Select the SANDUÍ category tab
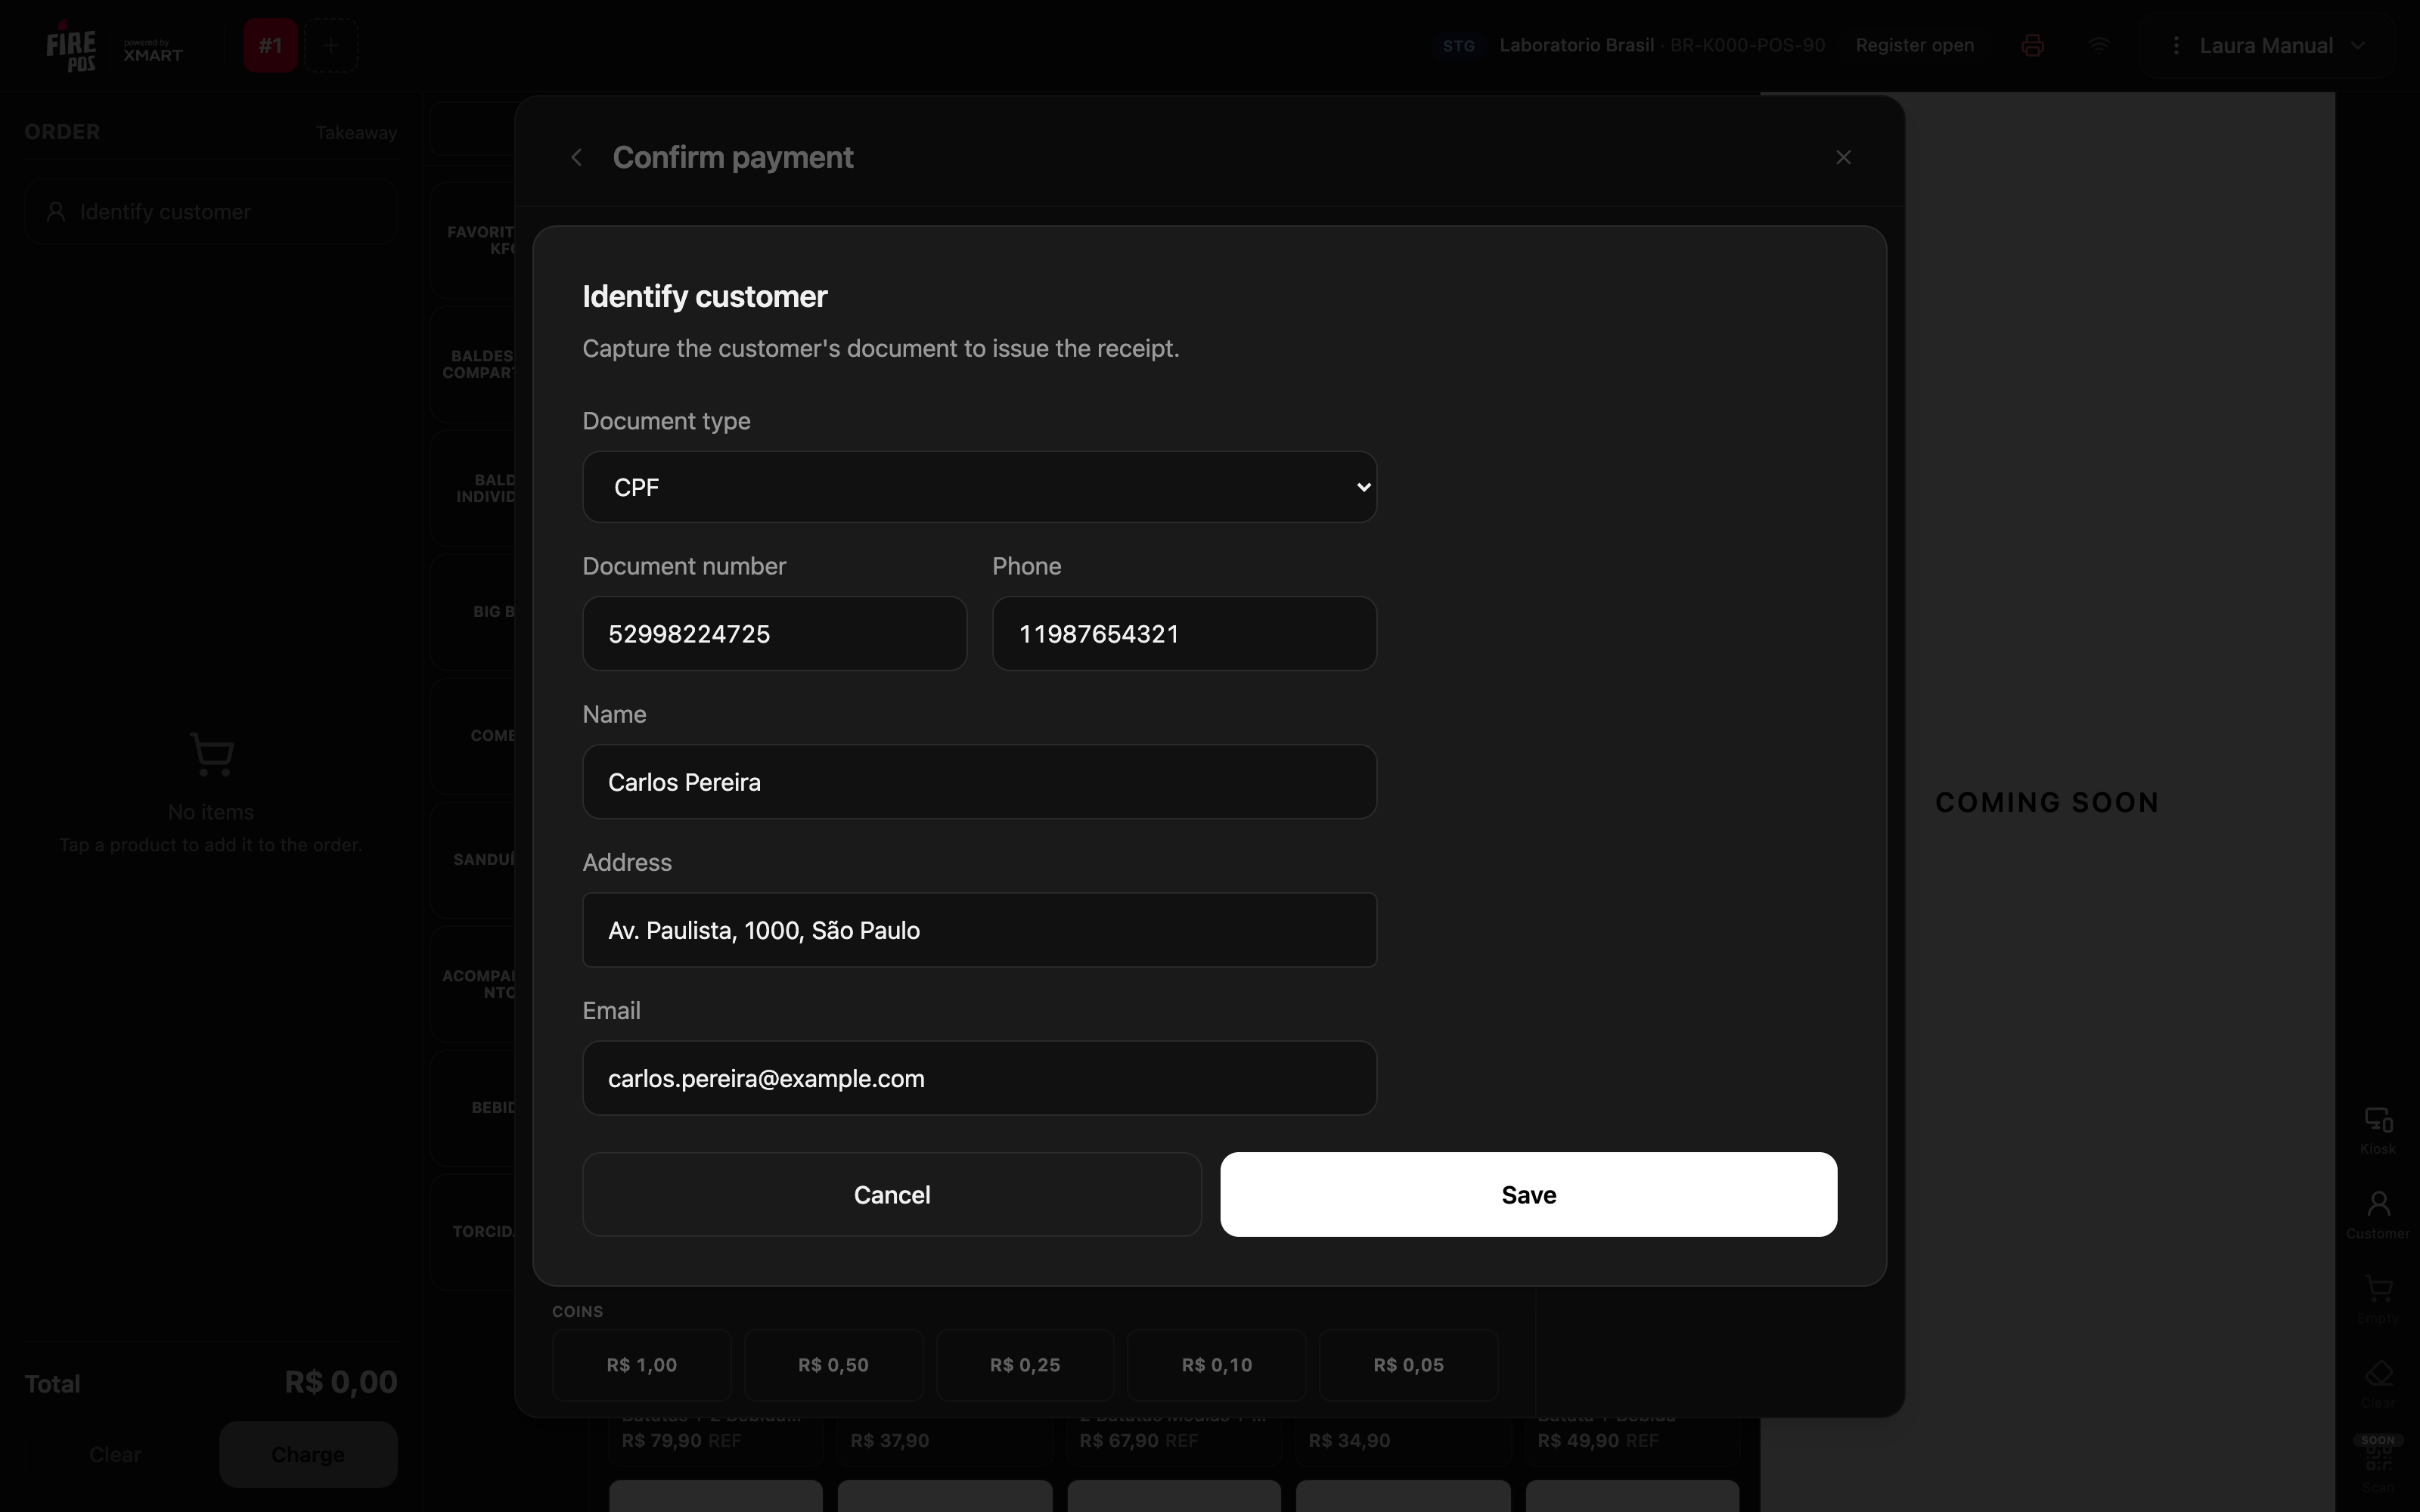Viewport: 2420px width, 1512px height. point(473,860)
